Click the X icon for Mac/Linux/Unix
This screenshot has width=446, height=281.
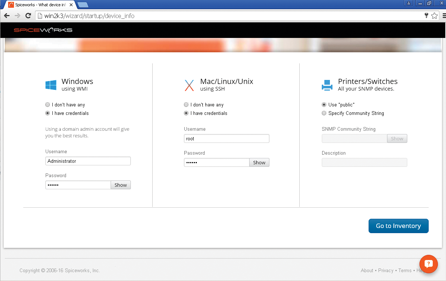189,85
